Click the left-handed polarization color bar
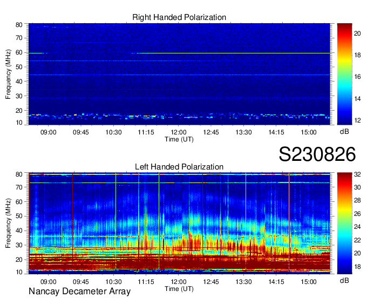The image size is (367, 298). click(344, 223)
